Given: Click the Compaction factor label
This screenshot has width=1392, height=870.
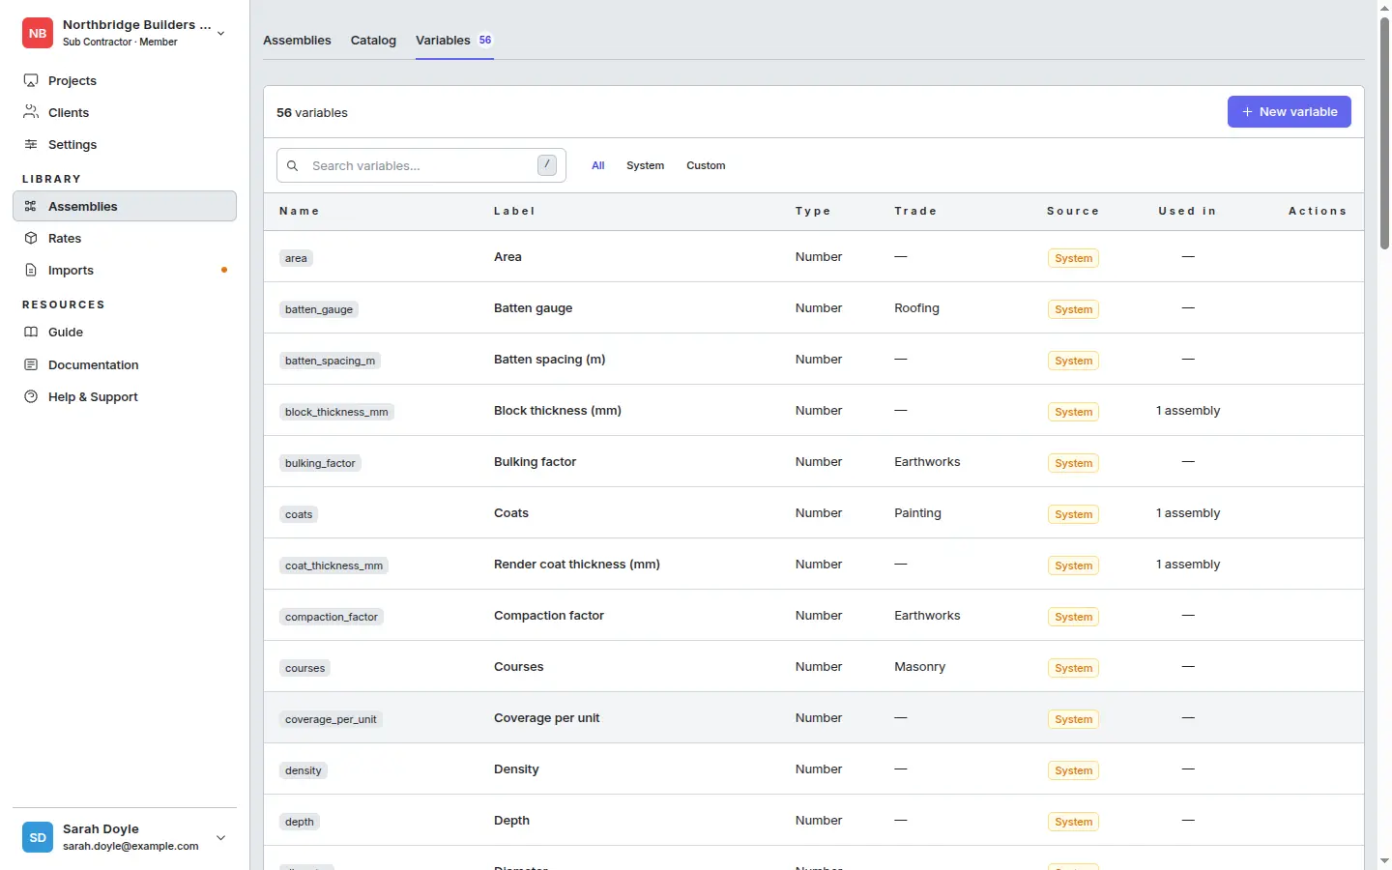Looking at the screenshot, I should (x=549, y=615).
